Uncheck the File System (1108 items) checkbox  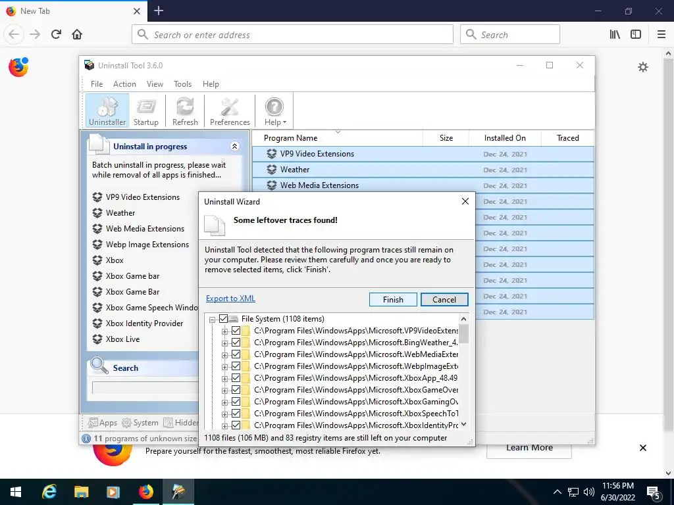tap(223, 319)
